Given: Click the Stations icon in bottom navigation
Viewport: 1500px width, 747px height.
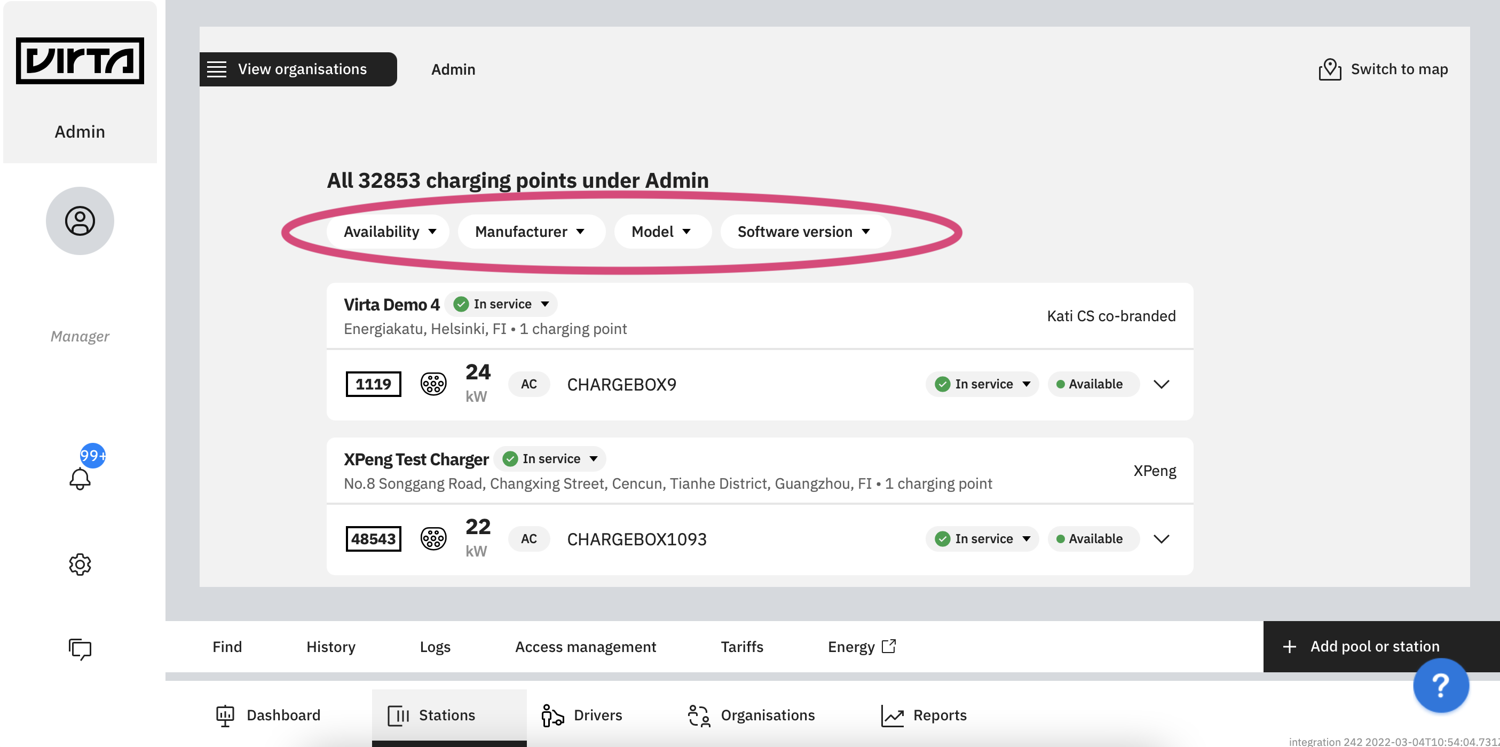Looking at the screenshot, I should click(398, 716).
